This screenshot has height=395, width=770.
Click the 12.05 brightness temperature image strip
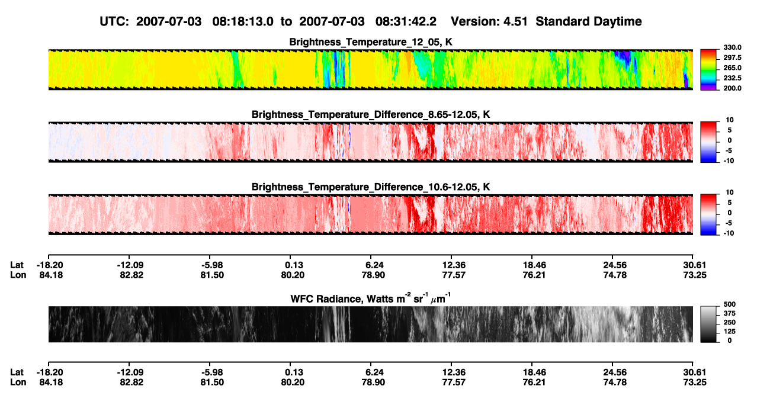click(x=370, y=69)
